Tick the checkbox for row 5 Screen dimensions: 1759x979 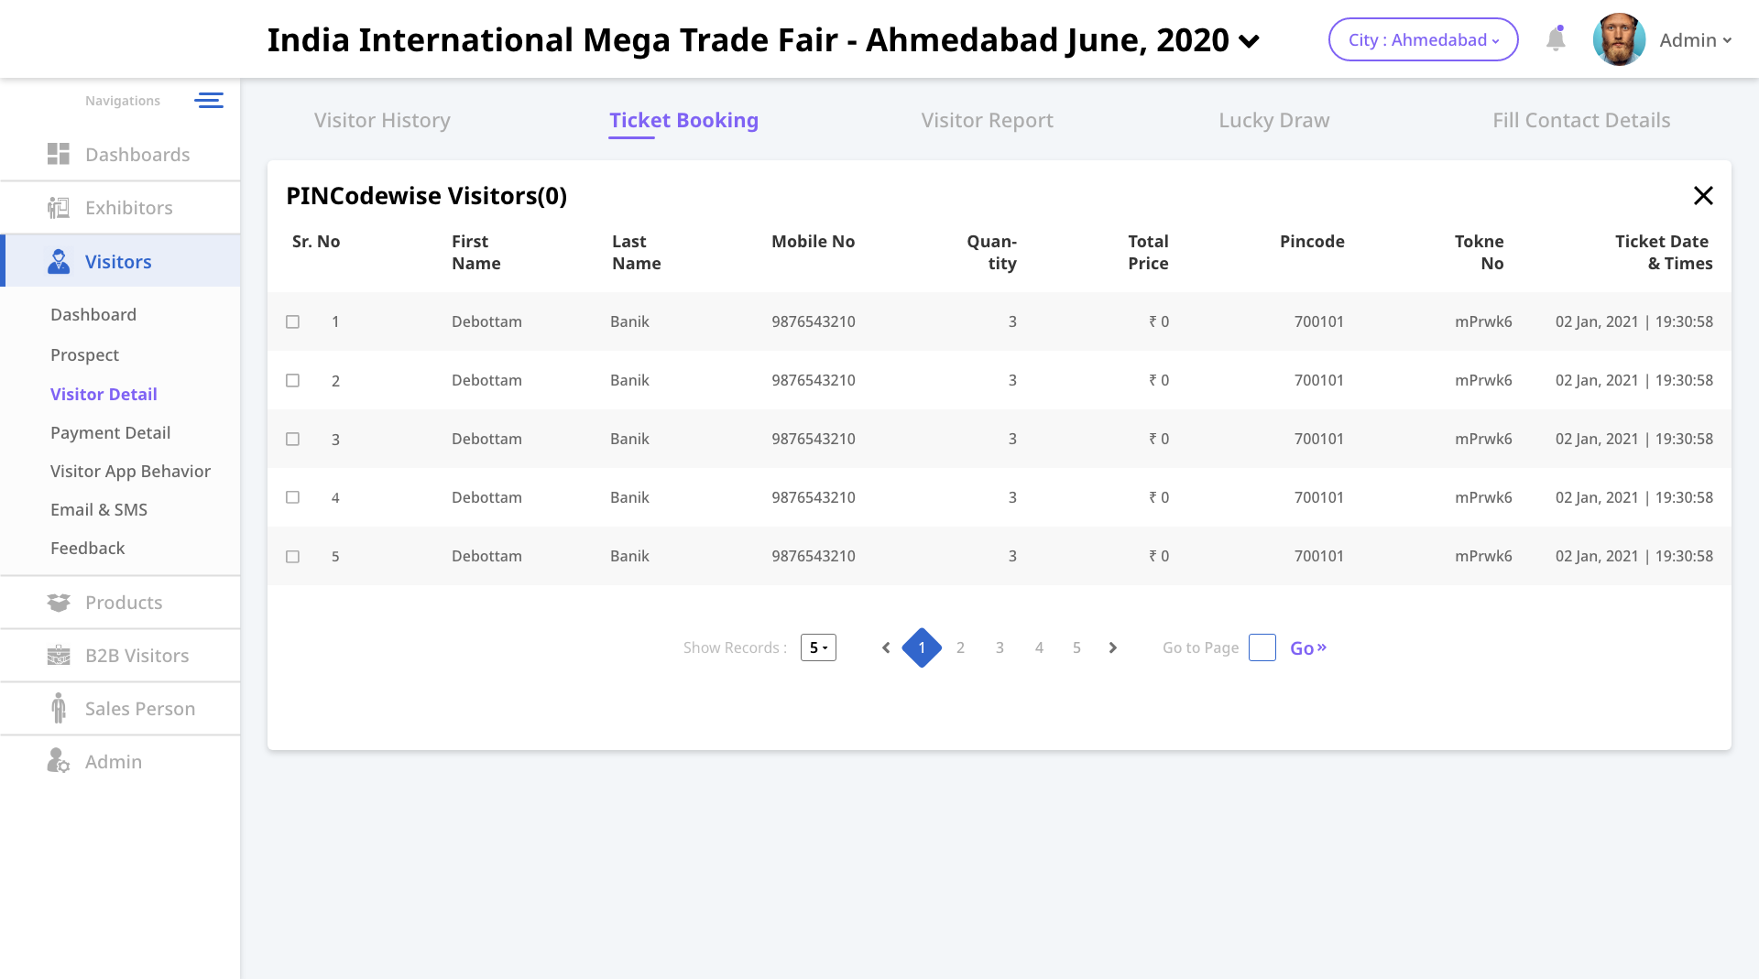(293, 557)
